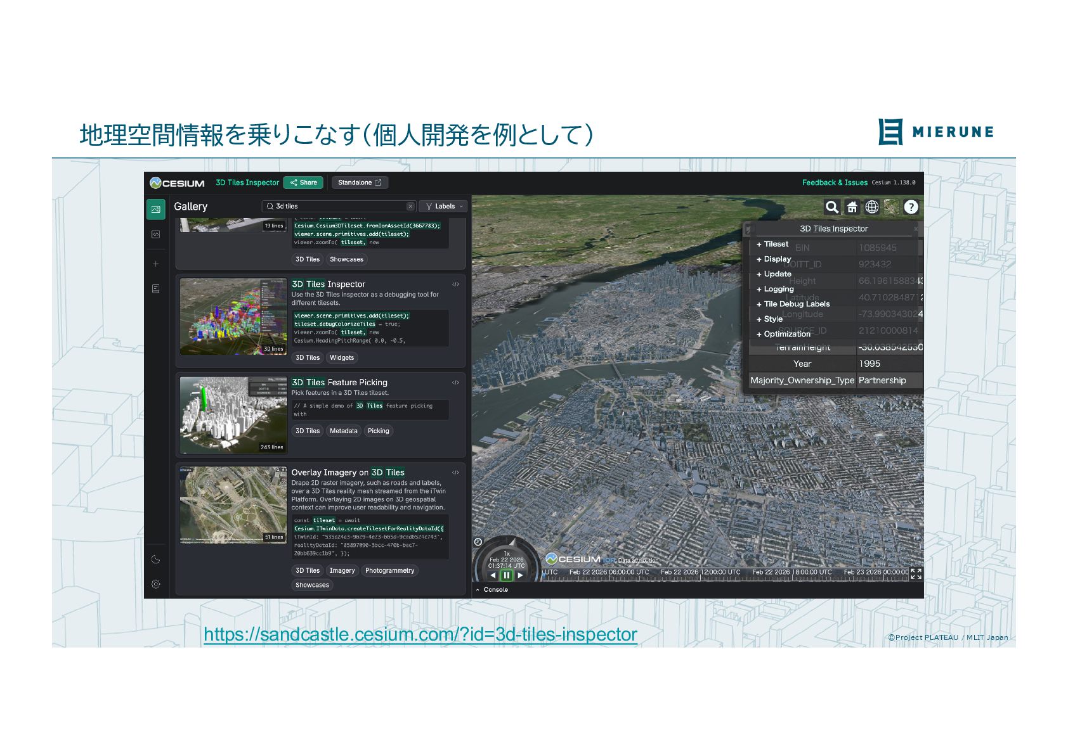Screen dimensions: 1068x754
Task: Open the sandcastle.cesium.com URL link
Action: [x=420, y=634]
